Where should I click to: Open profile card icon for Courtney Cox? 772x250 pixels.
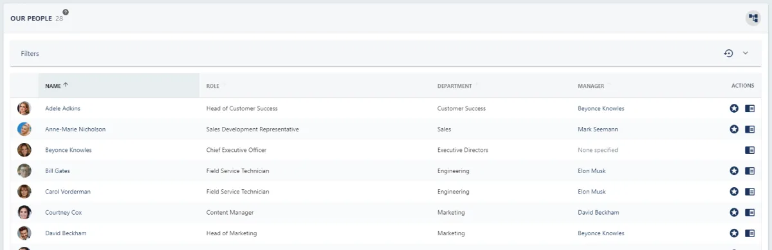pos(749,212)
